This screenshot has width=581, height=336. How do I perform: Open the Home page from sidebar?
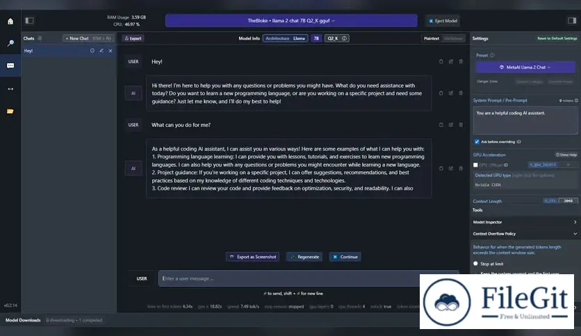point(10,21)
